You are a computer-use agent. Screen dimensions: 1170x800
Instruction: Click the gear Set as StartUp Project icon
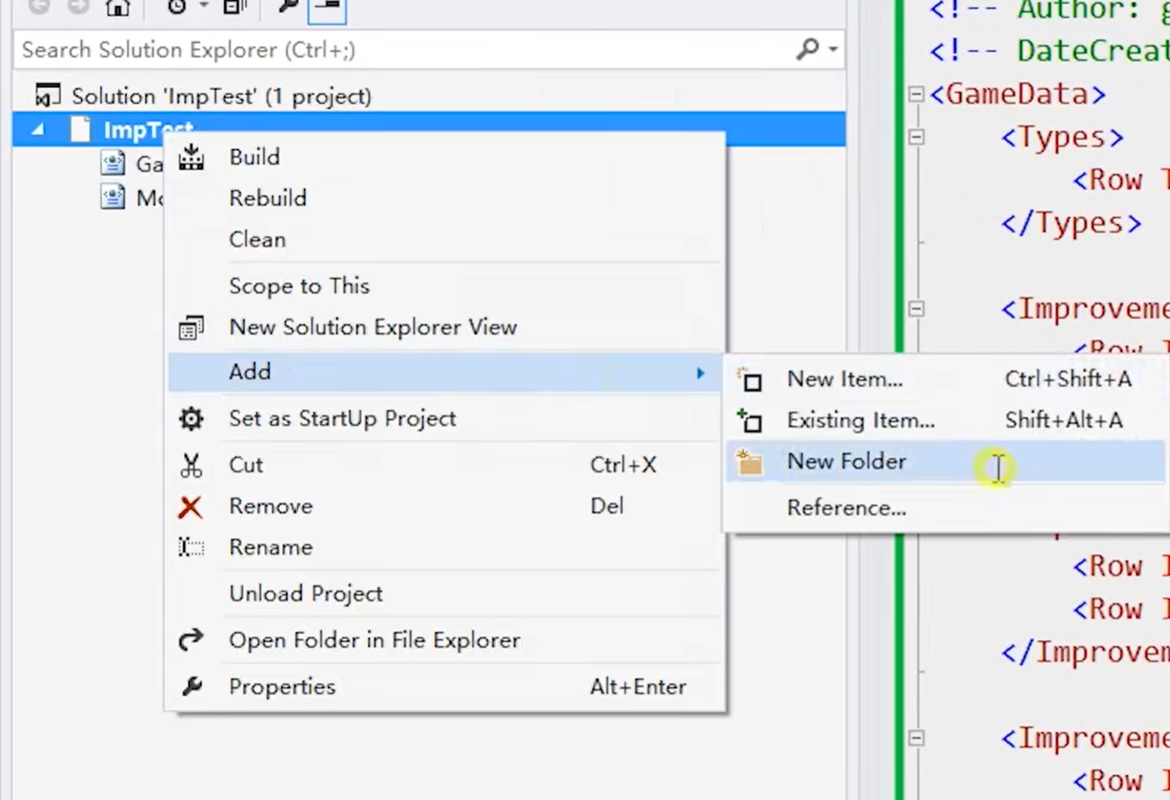pos(190,418)
